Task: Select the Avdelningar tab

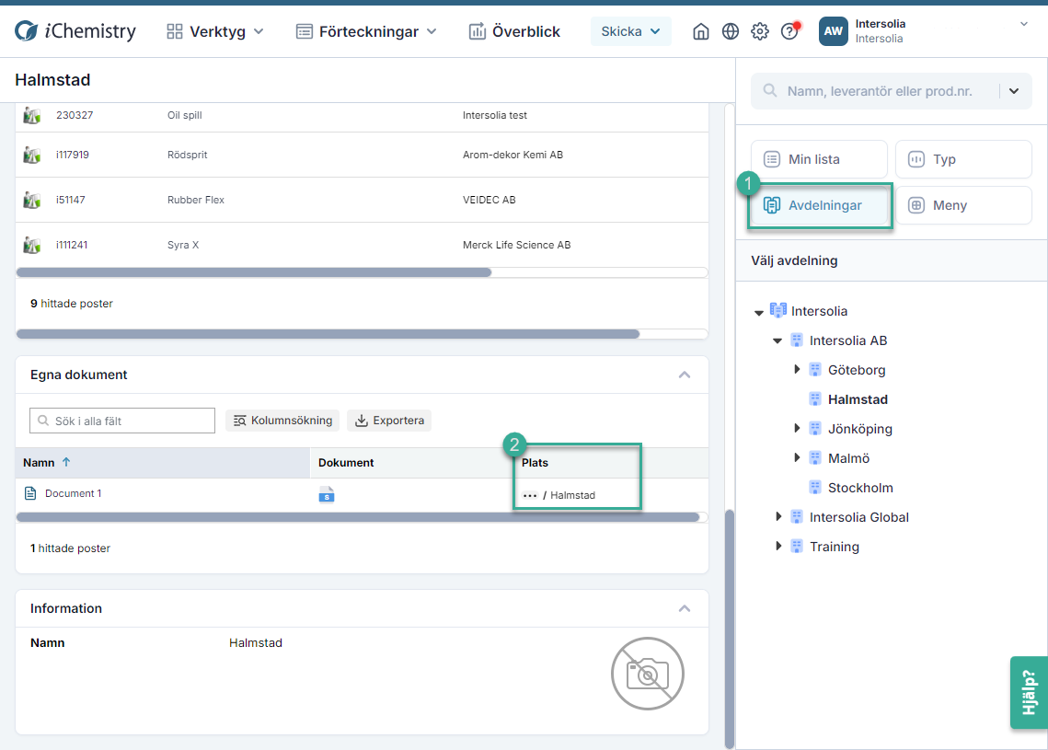Action: click(819, 205)
